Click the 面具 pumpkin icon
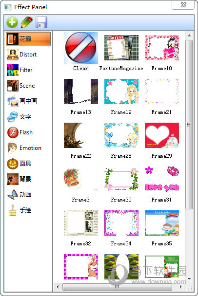 click(x=13, y=164)
